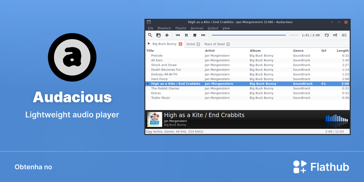Image resolution: width=364 pixels, height=182 pixels.
Task: Pause the current playback
Action: pyautogui.click(x=187, y=35)
